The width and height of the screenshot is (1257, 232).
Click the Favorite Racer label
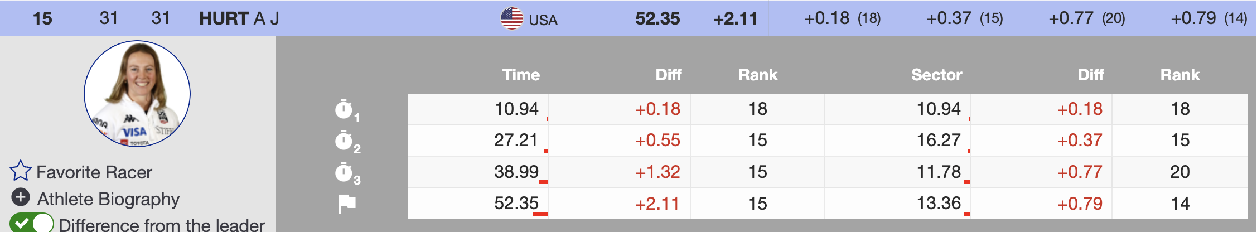pyautogui.click(x=94, y=172)
